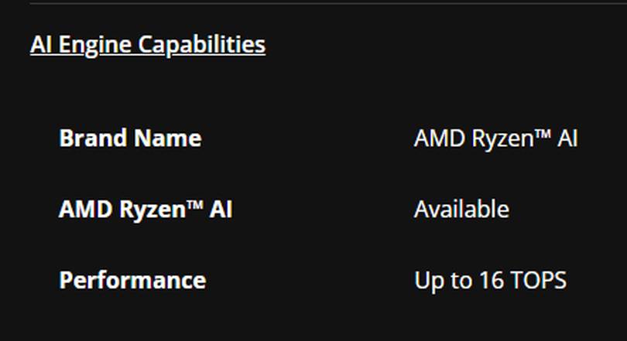The image size is (627, 341).
Task: Click the leading AI in the heading
Action: click(x=41, y=44)
